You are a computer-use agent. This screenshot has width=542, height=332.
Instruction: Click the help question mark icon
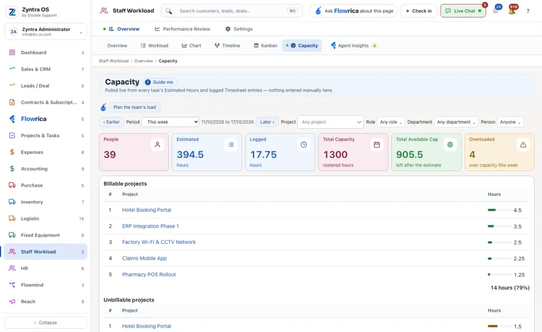click(x=528, y=11)
